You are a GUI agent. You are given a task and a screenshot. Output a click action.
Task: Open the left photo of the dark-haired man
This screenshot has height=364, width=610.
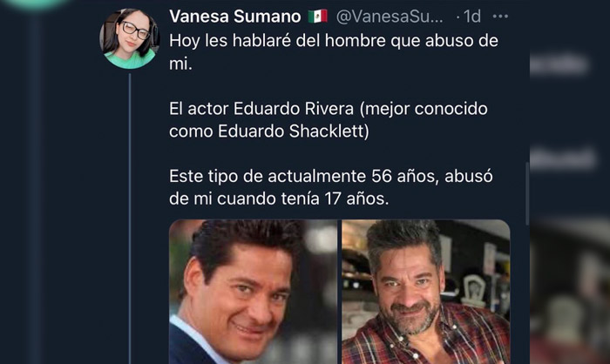coord(254,292)
